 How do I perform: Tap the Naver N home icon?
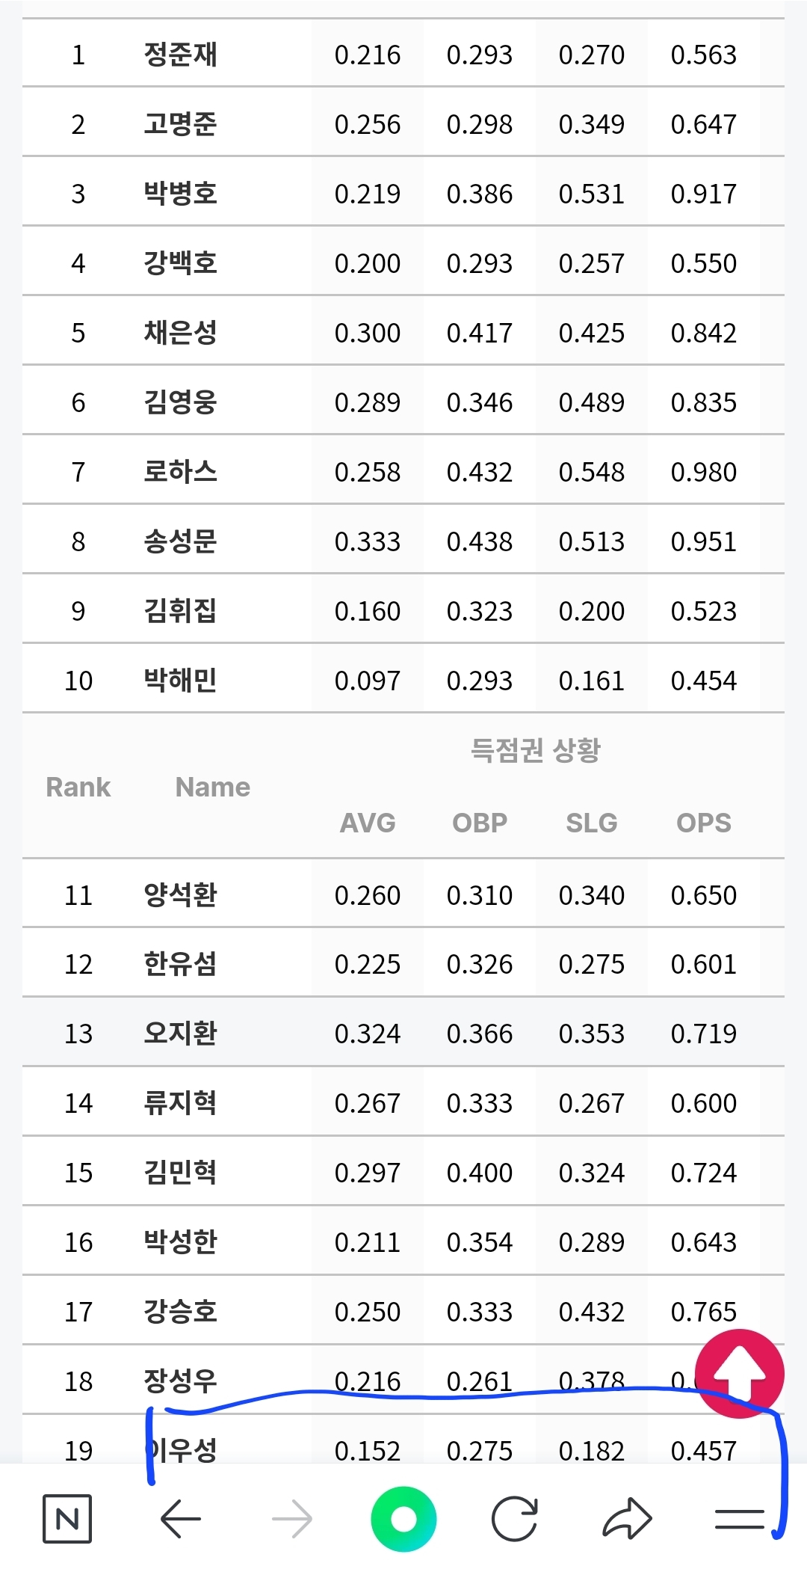click(67, 1518)
